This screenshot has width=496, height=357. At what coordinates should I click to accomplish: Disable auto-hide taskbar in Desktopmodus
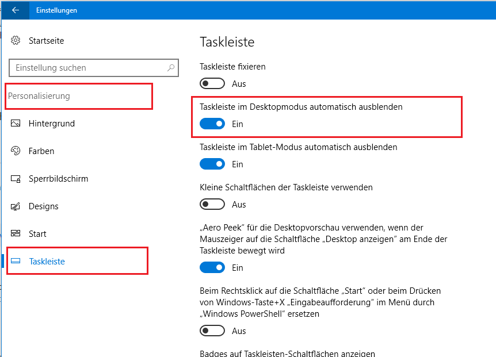pos(212,124)
